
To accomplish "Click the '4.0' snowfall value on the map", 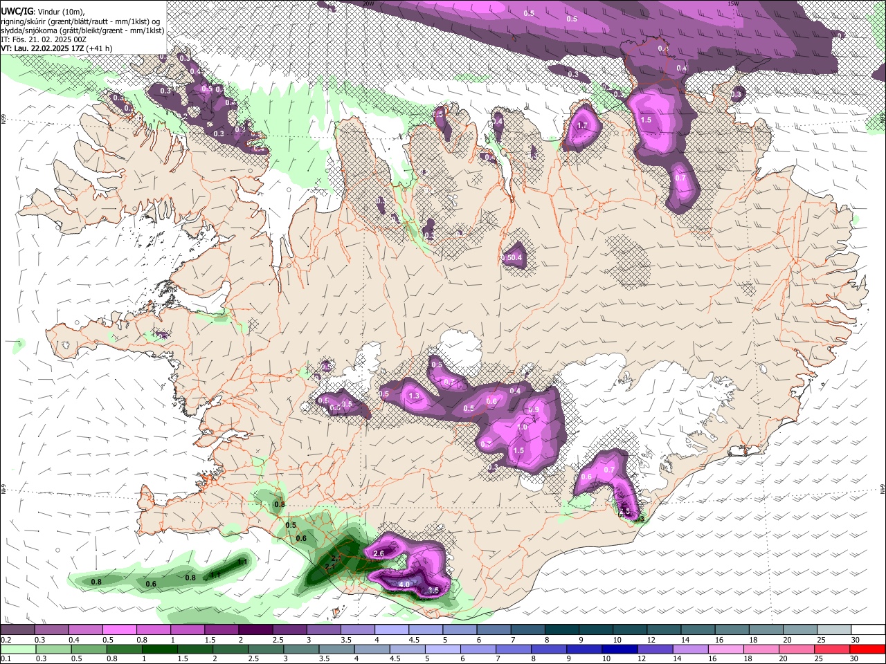I will click(x=404, y=584).
